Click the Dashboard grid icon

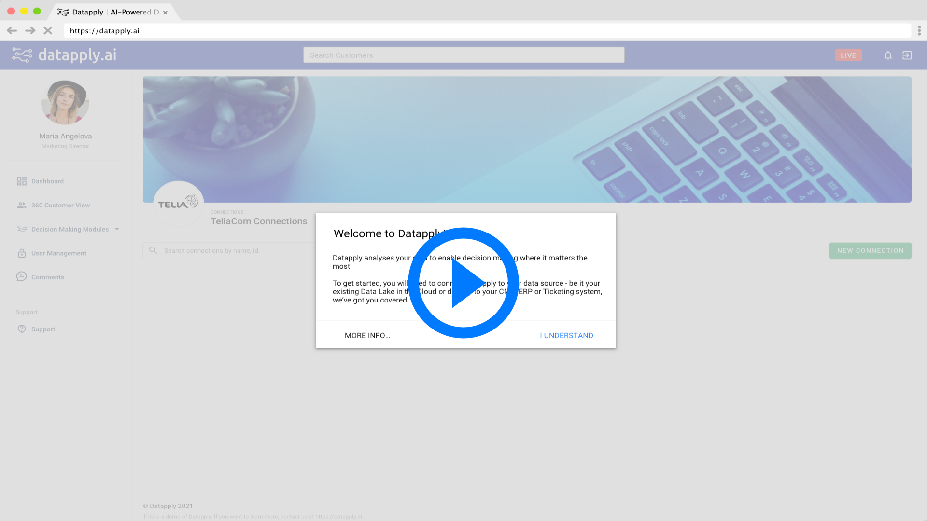(22, 181)
